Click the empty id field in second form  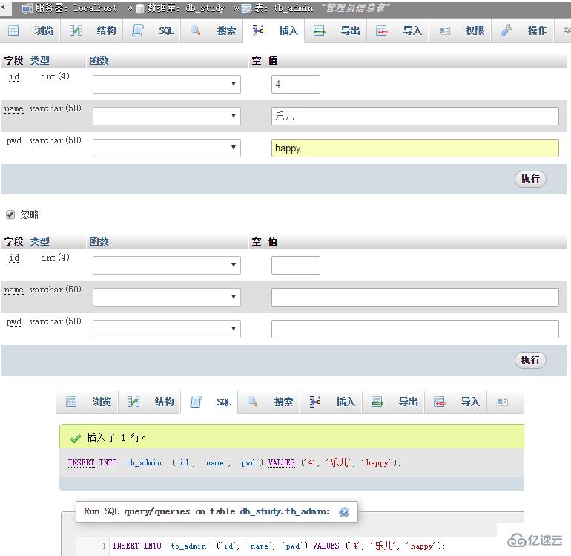tap(296, 265)
